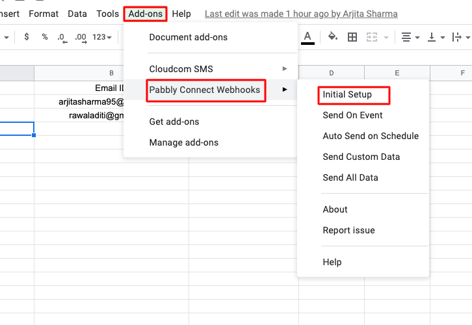The image size is (472, 325).
Task: Choose Manage add-ons
Action: point(211,142)
